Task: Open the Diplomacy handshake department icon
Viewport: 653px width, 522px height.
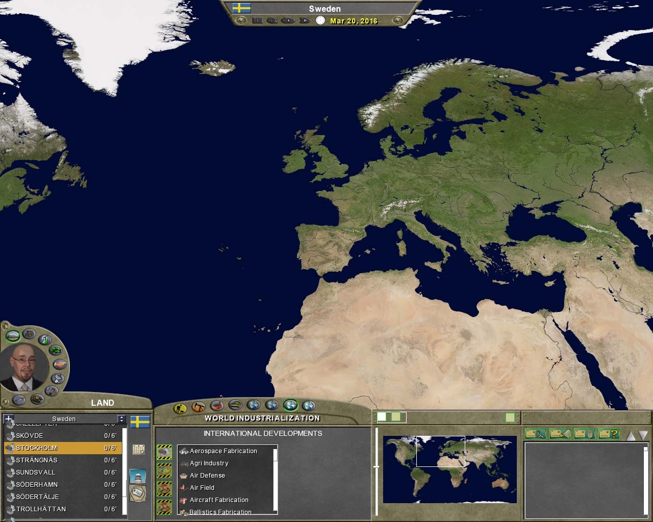Action: point(60,364)
